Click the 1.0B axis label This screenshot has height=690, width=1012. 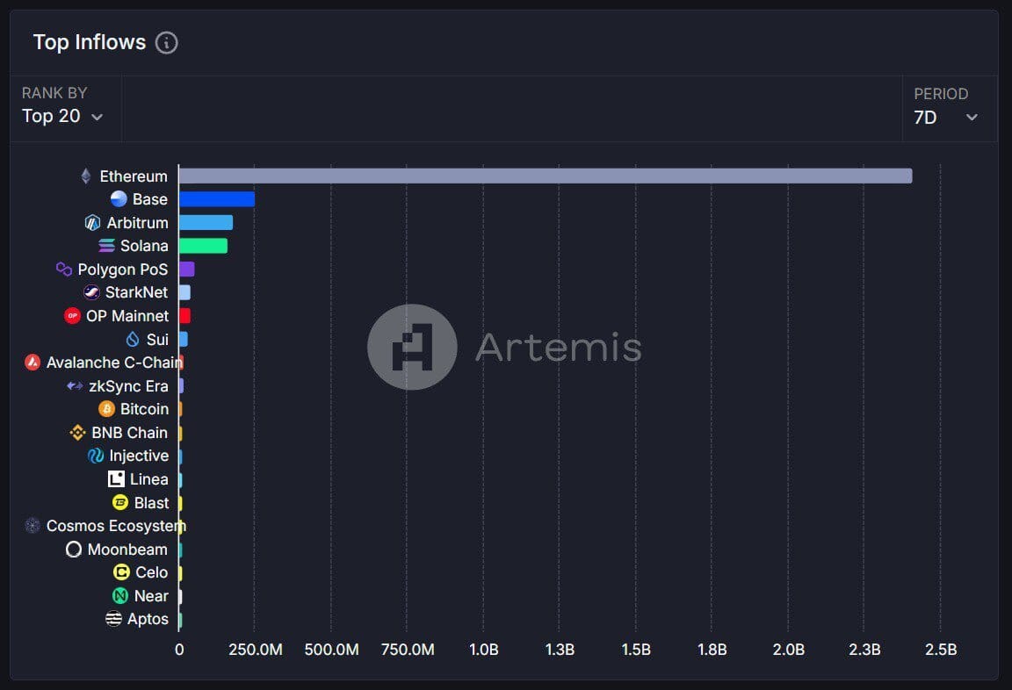(x=484, y=650)
